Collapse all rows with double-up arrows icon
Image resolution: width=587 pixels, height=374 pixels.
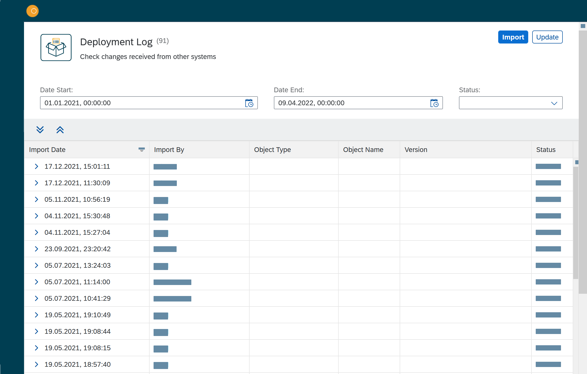(x=60, y=130)
